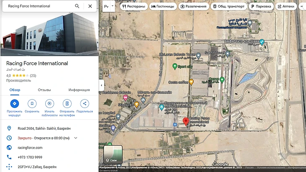The image size is (306, 172).
Task: Filter by Общ. транспорт chip
Action: (229, 6)
